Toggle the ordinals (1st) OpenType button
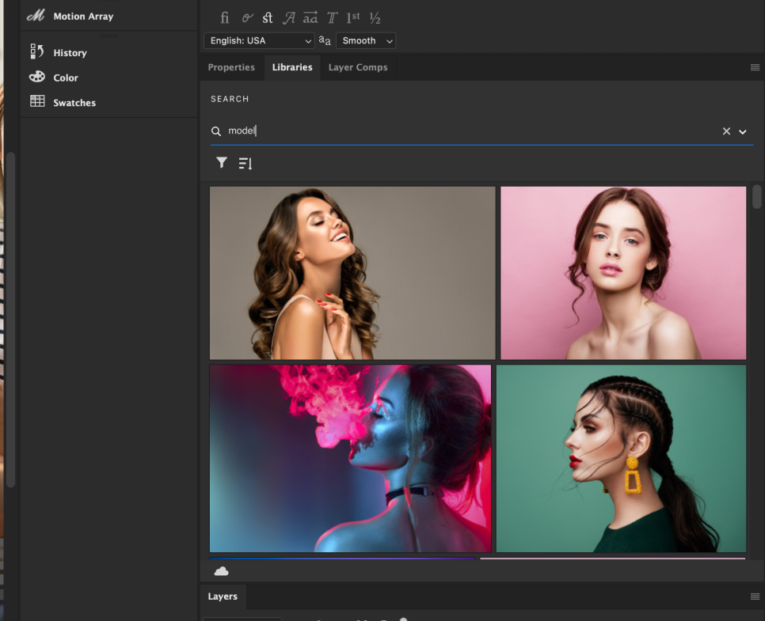 (x=353, y=17)
